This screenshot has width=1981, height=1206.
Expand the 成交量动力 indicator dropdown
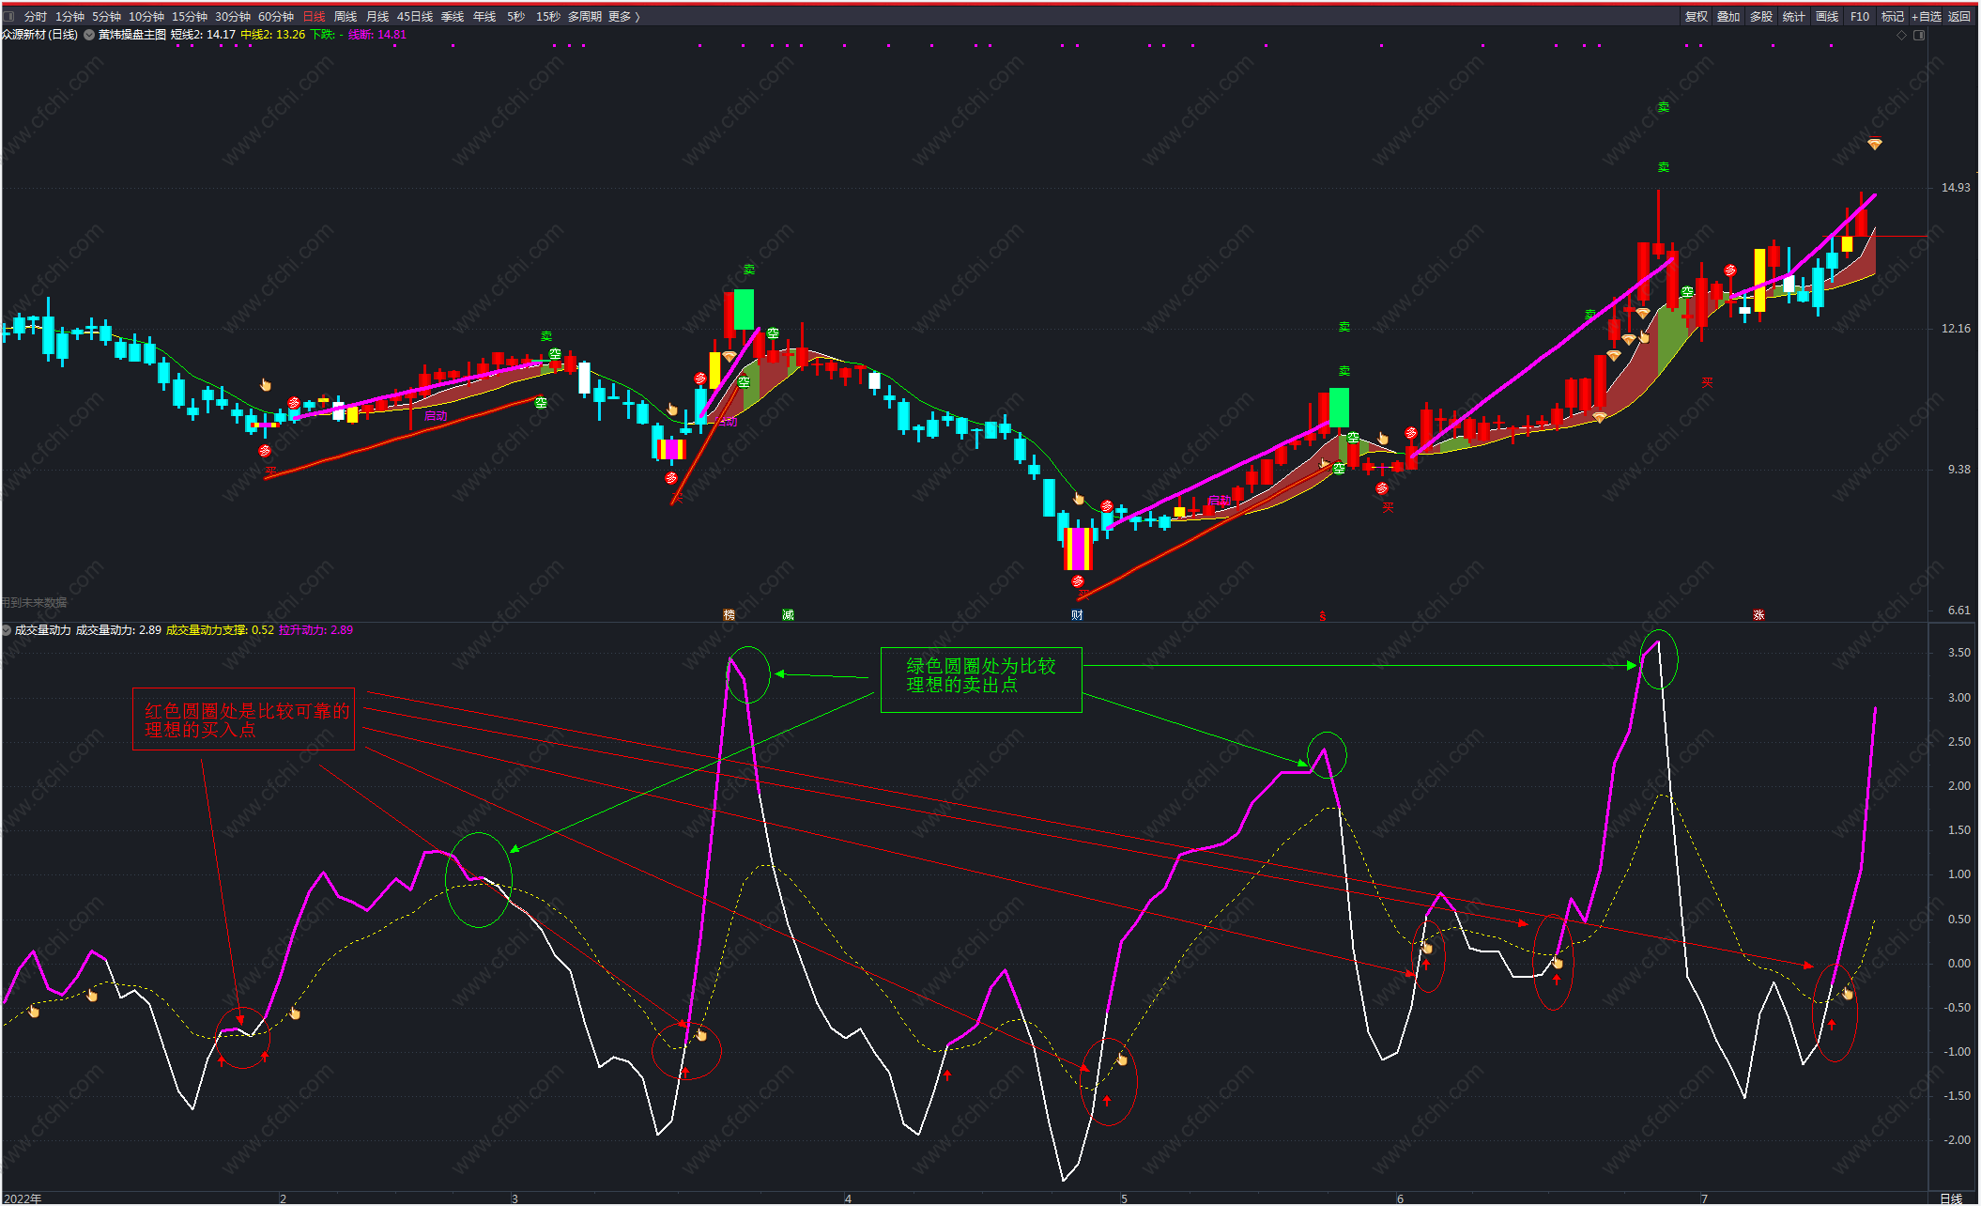pyautogui.click(x=7, y=630)
